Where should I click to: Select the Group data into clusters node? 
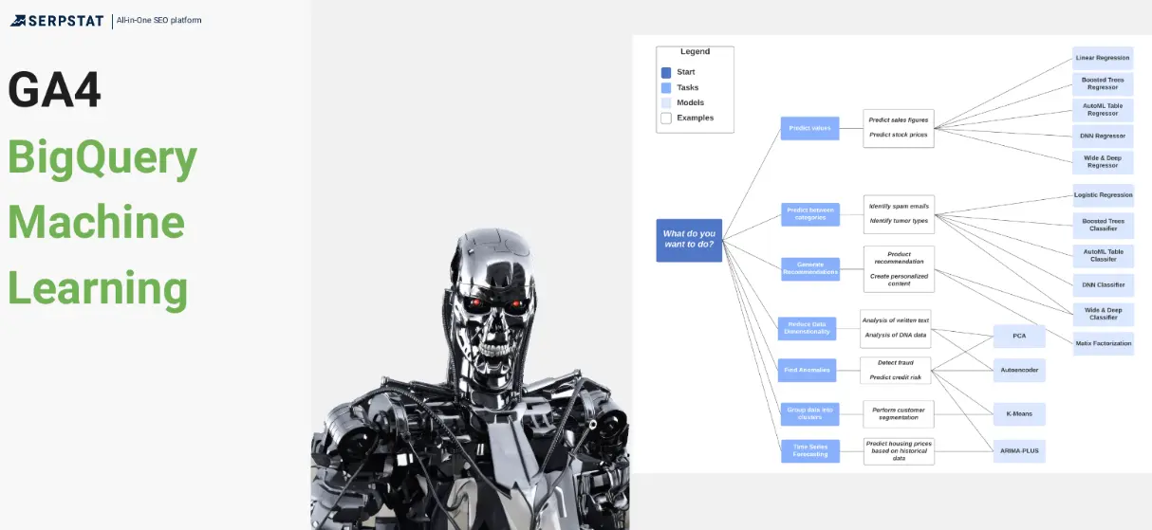(809, 413)
